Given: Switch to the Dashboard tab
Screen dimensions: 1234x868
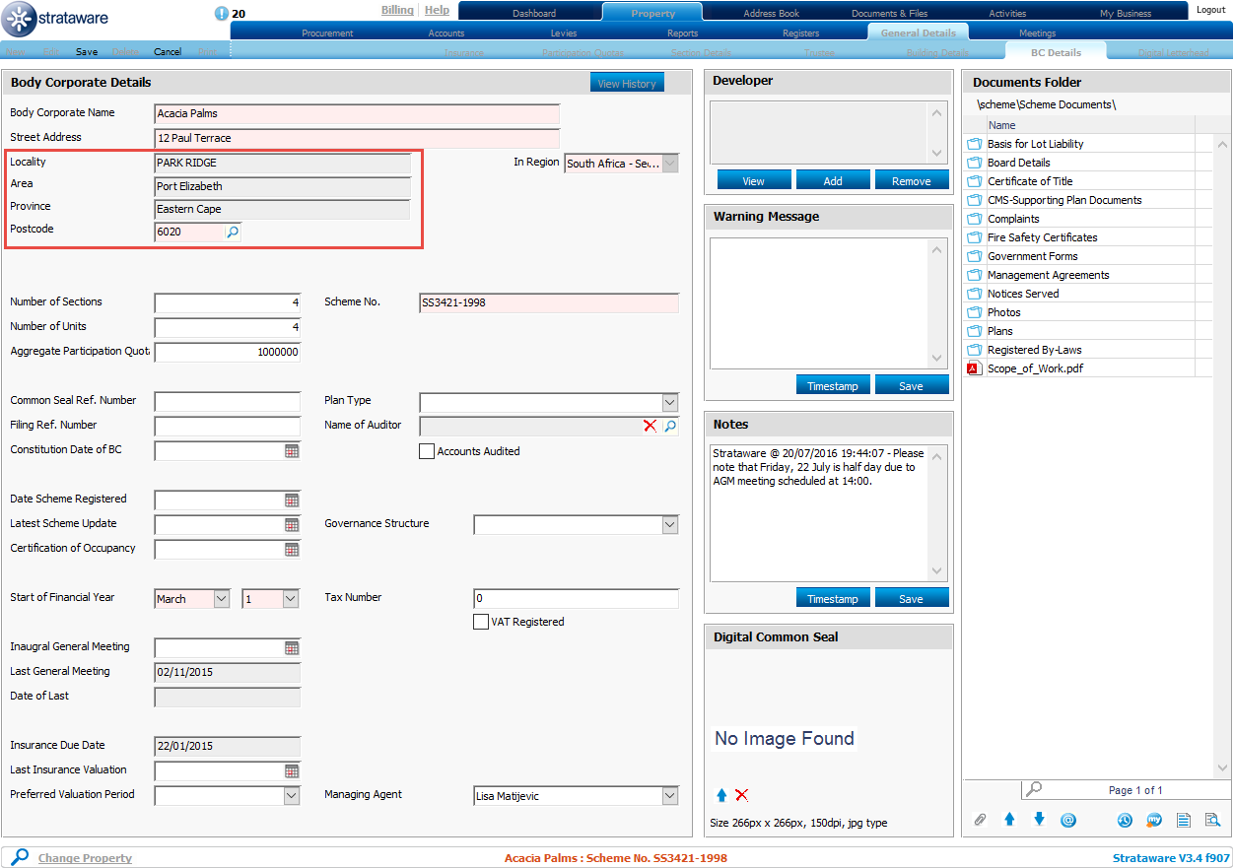Looking at the screenshot, I should 533,14.
